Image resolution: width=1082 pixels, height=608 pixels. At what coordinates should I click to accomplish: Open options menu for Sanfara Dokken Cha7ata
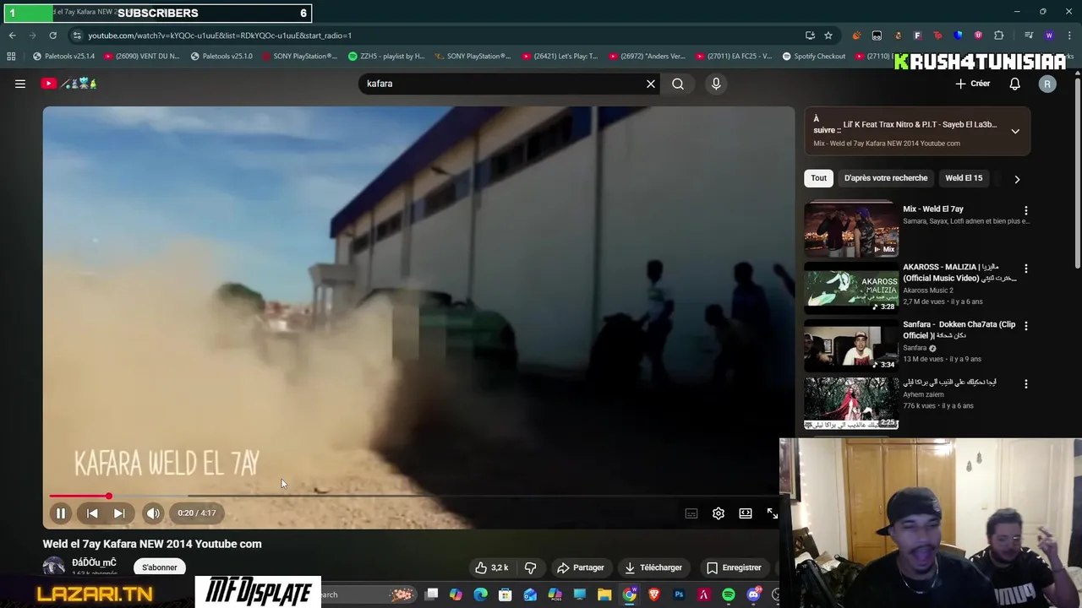point(1026,326)
